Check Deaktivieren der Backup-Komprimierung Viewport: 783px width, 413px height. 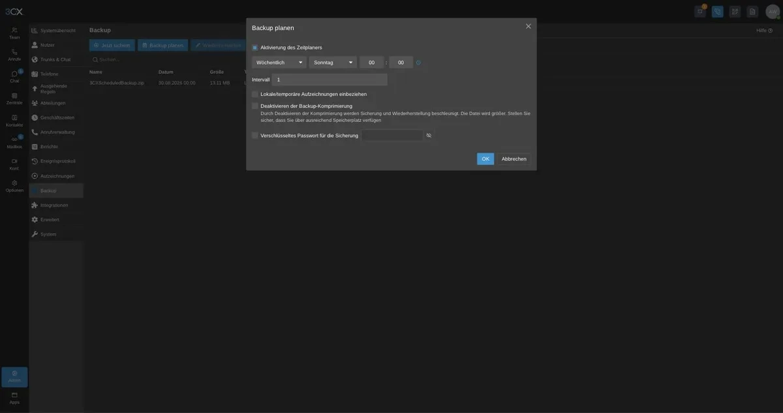tap(255, 106)
